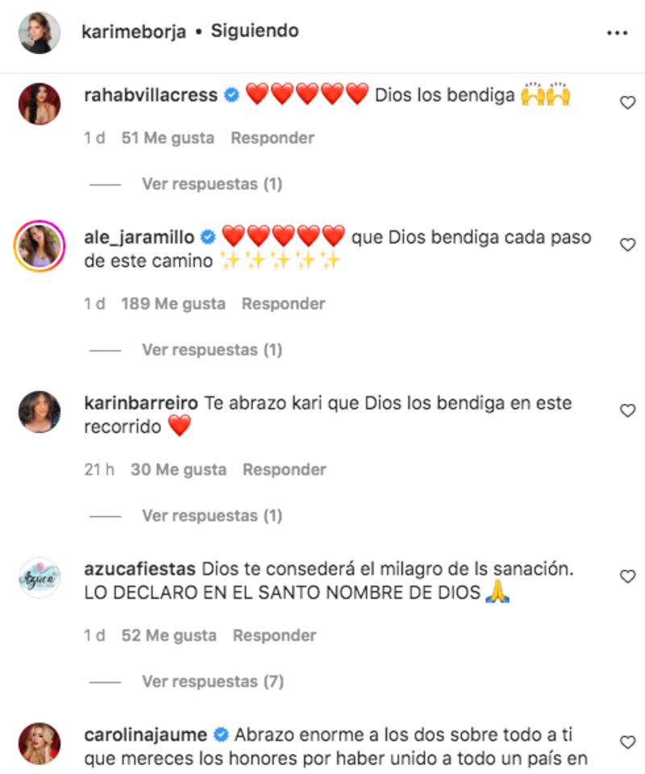645x774 pixels.
Task: Expand replies under ale_jaramillo comment
Action: click(212, 350)
